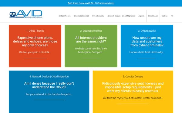Viewport: 182px width, 113px height.
Task: Click 'How secure are my data' heading
Action: pyautogui.click(x=147, y=41)
